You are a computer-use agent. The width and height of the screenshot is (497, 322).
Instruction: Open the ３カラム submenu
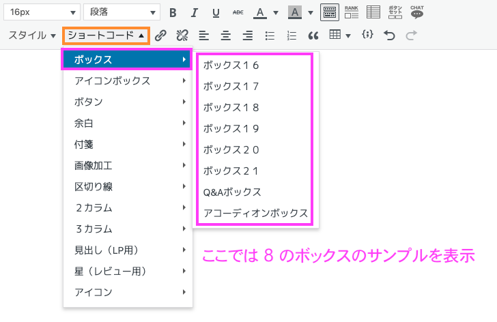tap(128, 229)
